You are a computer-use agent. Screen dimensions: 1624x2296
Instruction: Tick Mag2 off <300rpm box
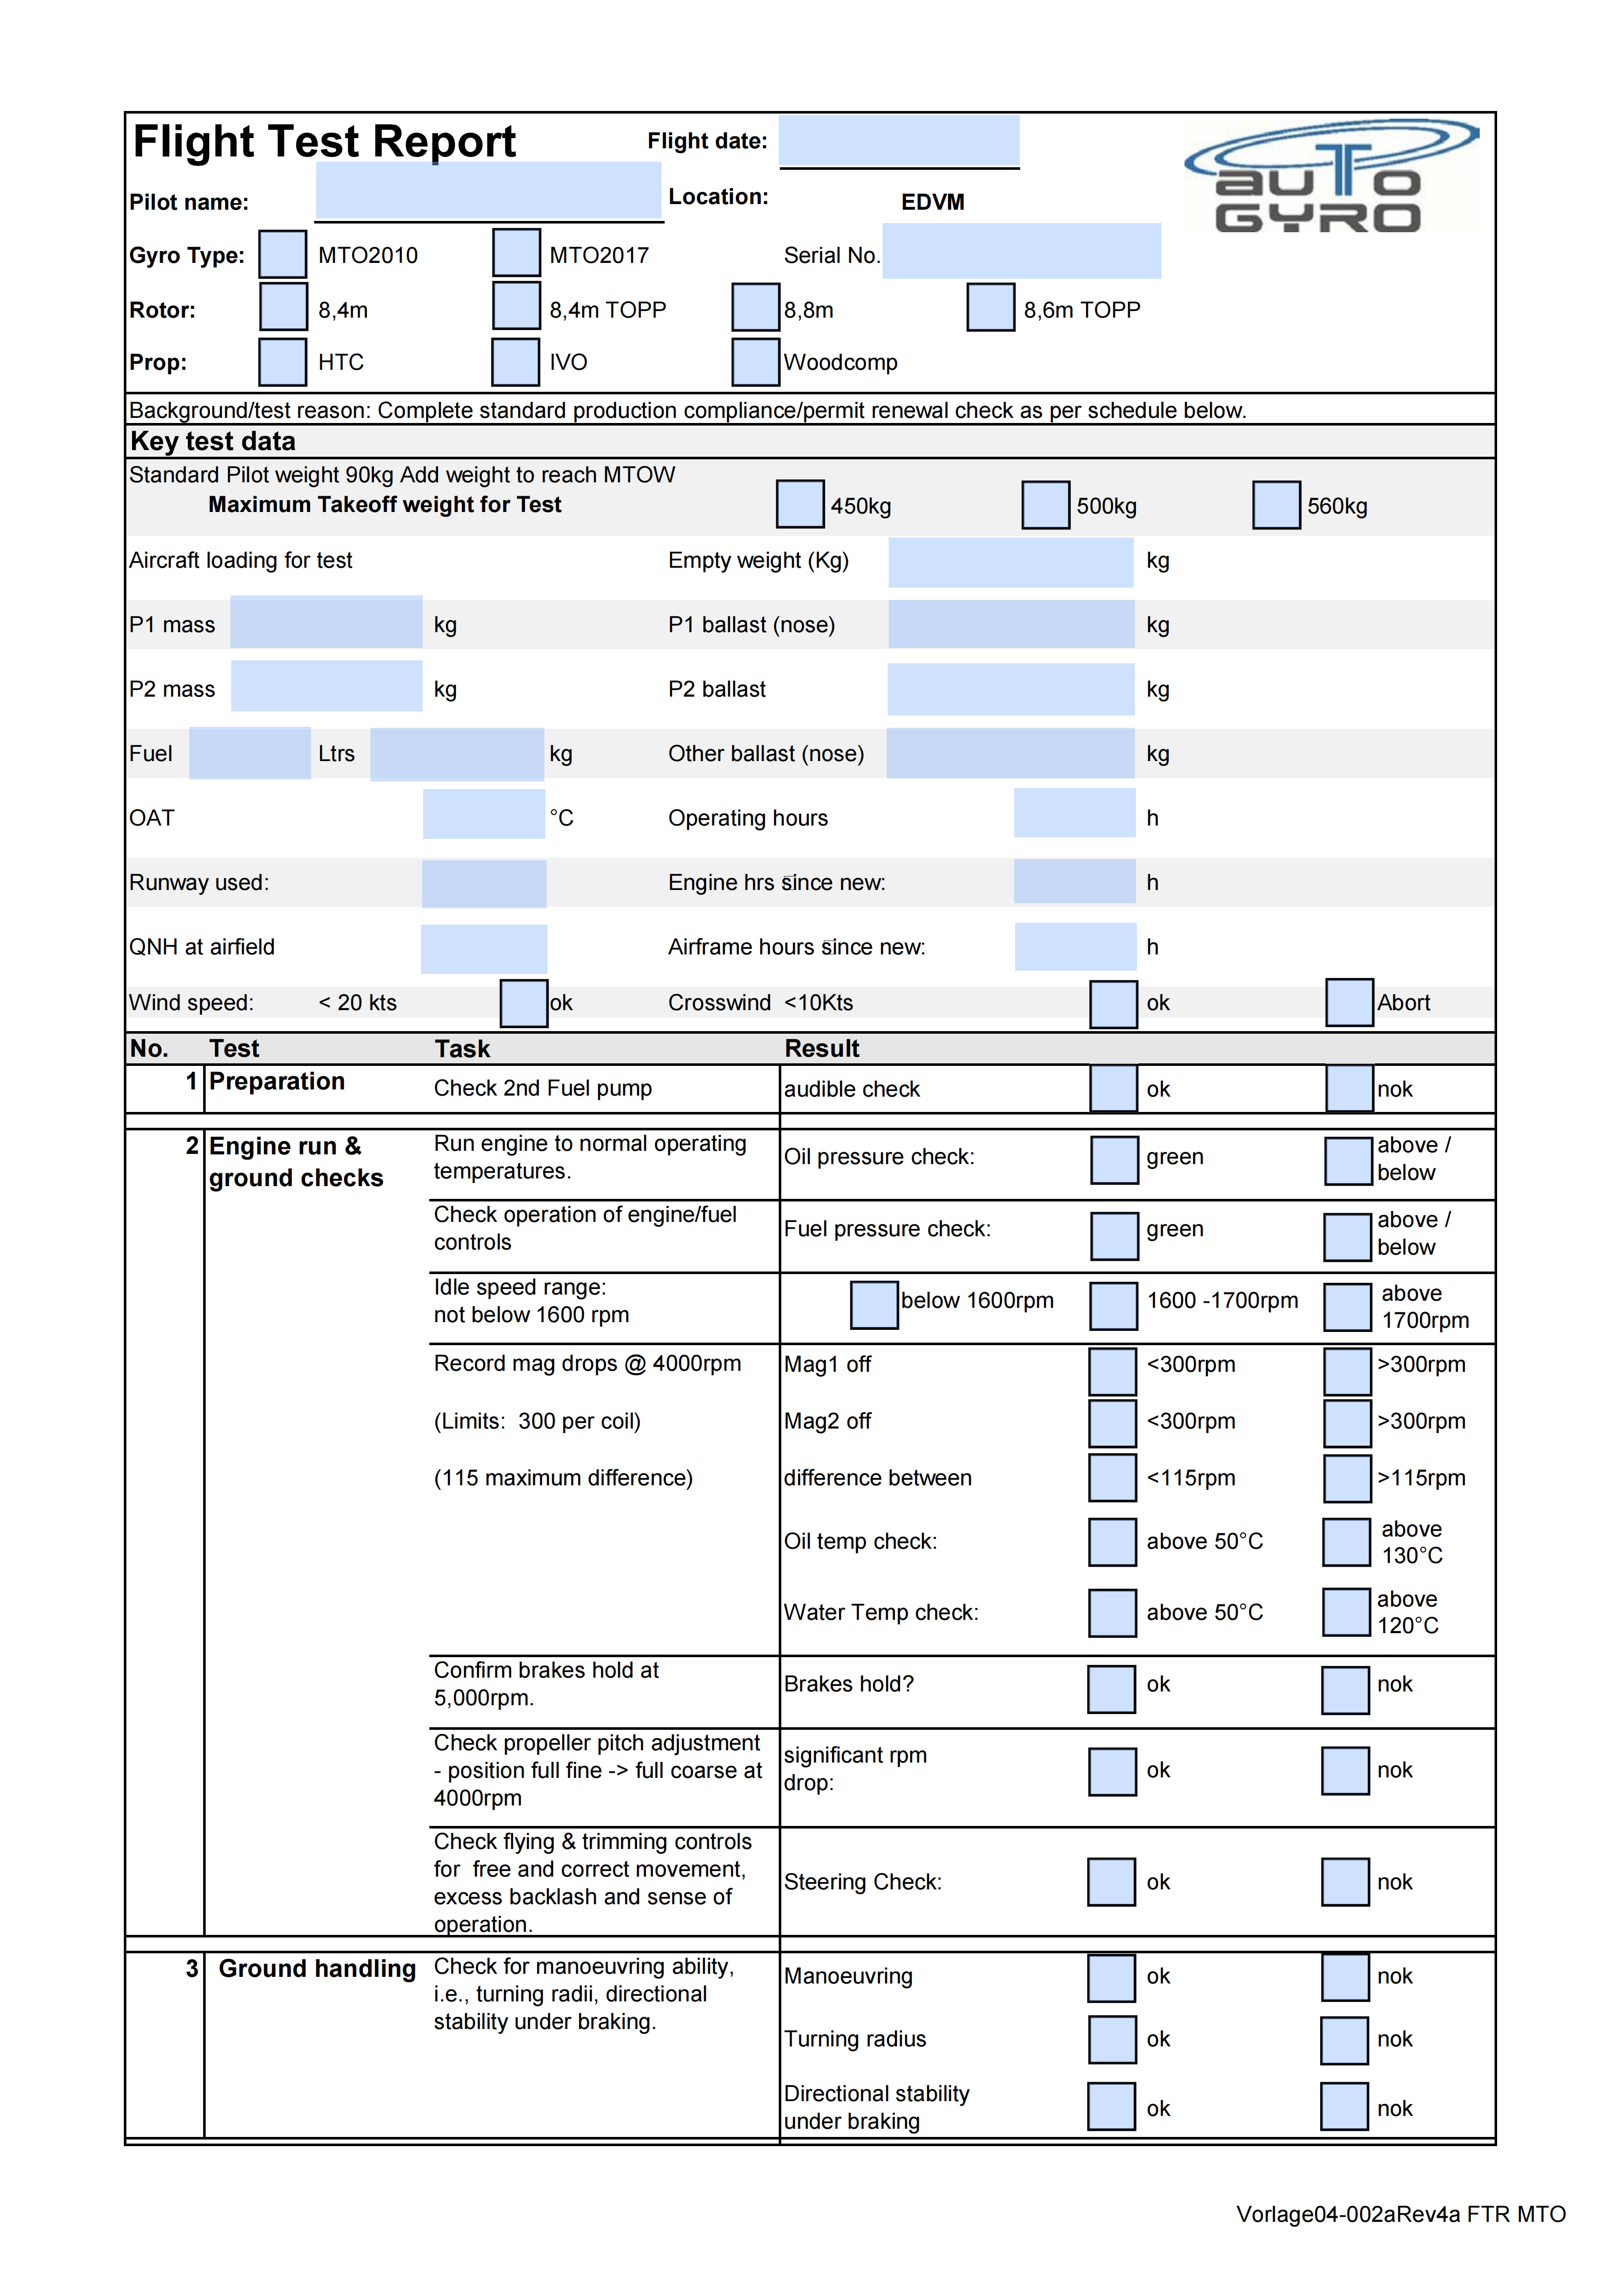point(1113,1423)
